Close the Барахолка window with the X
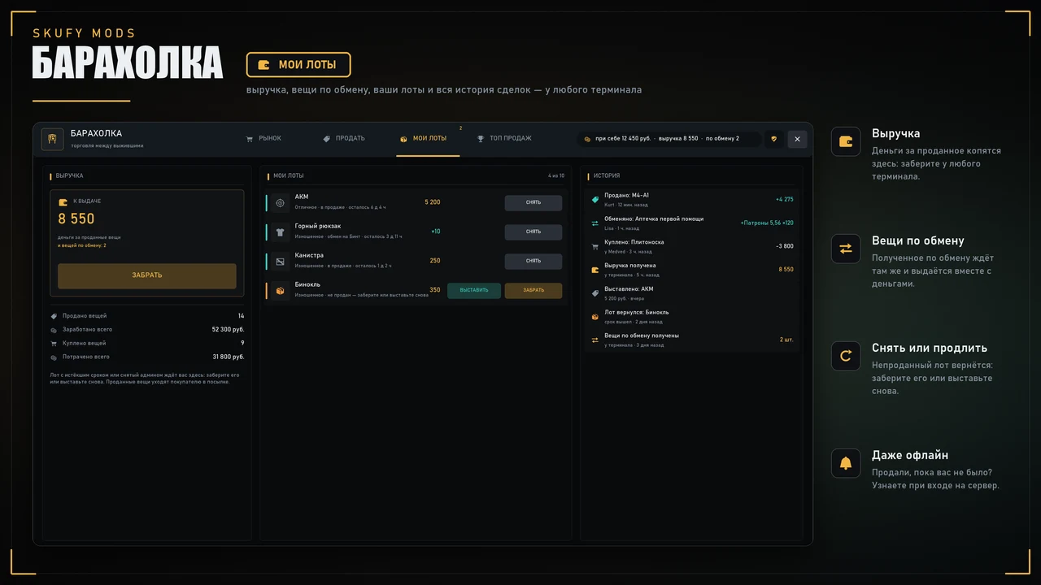Image resolution: width=1041 pixels, height=585 pixels. [797, 139]
